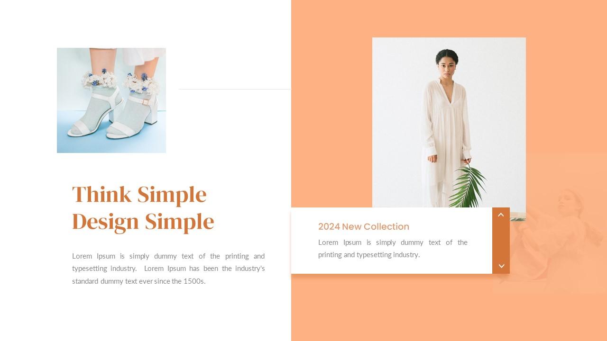
Task: Click the down chevron on the orange bar
Action: point(501,266)
